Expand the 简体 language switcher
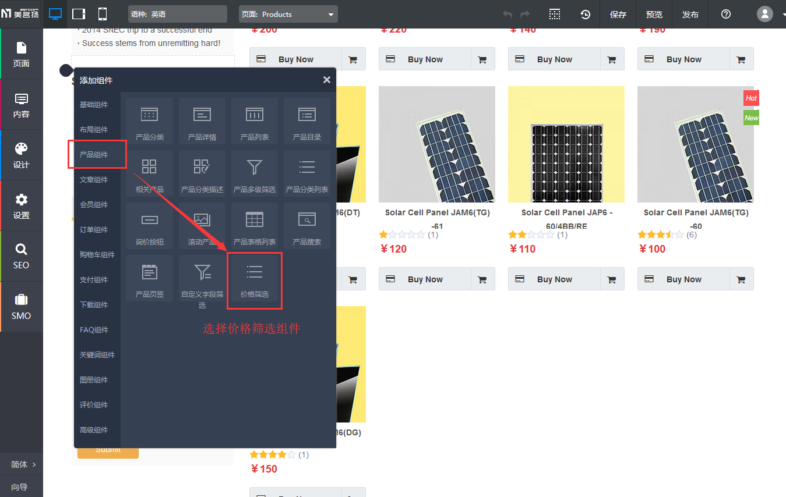This screenshot has width=786, height=497. [x=22, y=464]
